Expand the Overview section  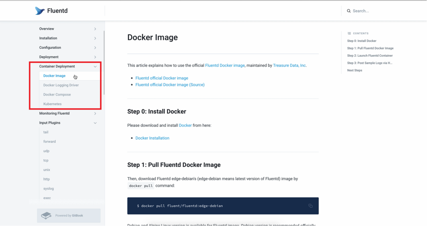[x=95, y=29]
